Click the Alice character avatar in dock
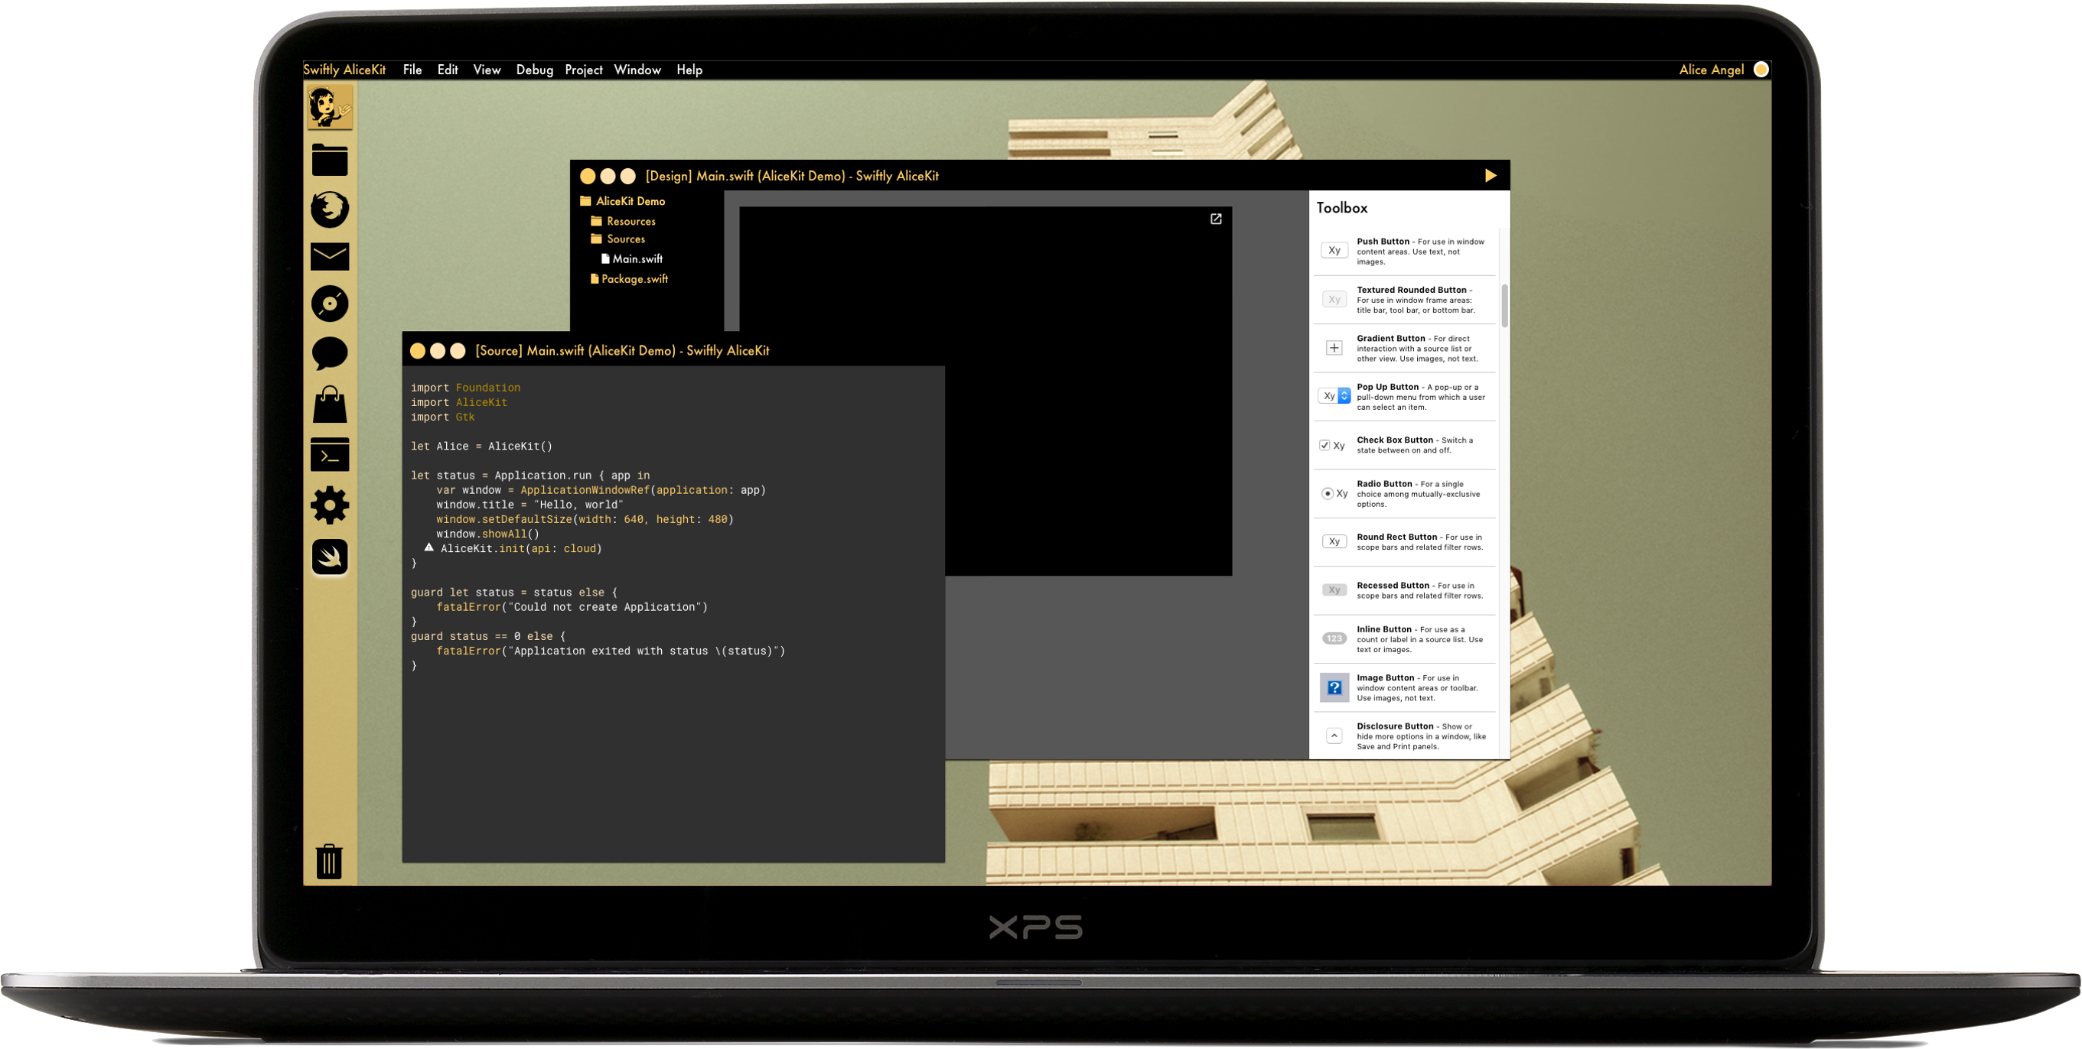 coord(330,107)
